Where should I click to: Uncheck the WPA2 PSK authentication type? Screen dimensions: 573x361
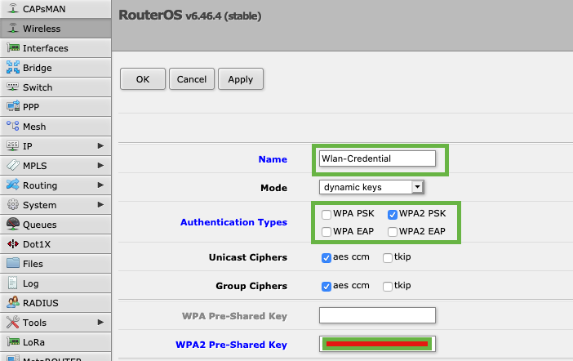[393, 215]
